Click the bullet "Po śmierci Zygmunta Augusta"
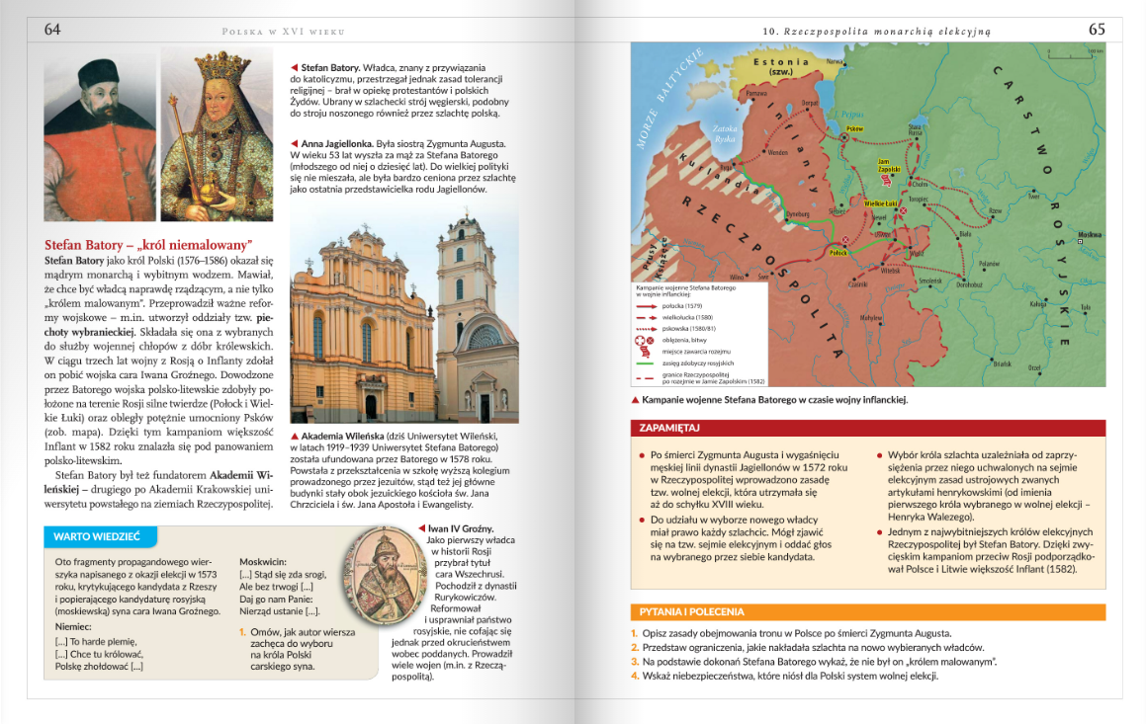The height and width of the screenshot is (724, 1146). point(744,479)
